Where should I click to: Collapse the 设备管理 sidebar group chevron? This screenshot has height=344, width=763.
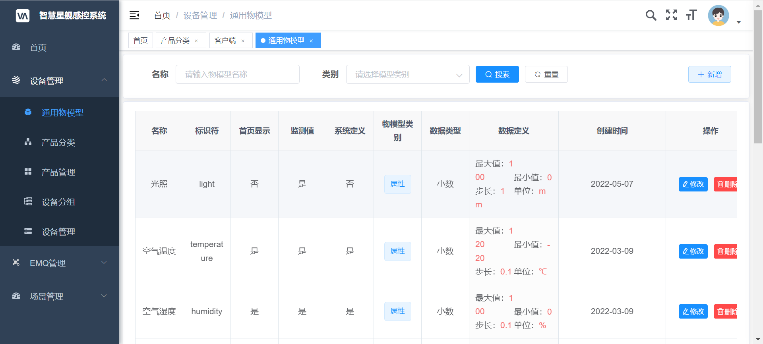coord(104,80)
